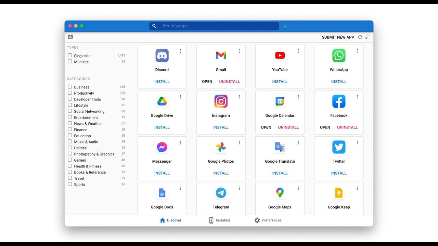Image resolution: width=438 pixels, height=246 pixels.
Task: Open the sort options icon
Action: pos(368,37)
